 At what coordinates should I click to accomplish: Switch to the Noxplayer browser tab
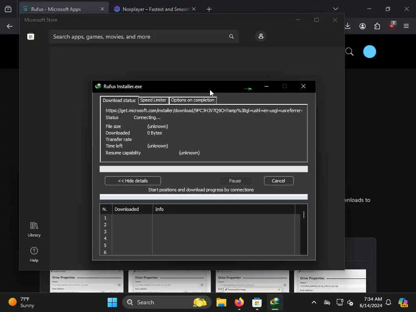(x=155, y=9)
